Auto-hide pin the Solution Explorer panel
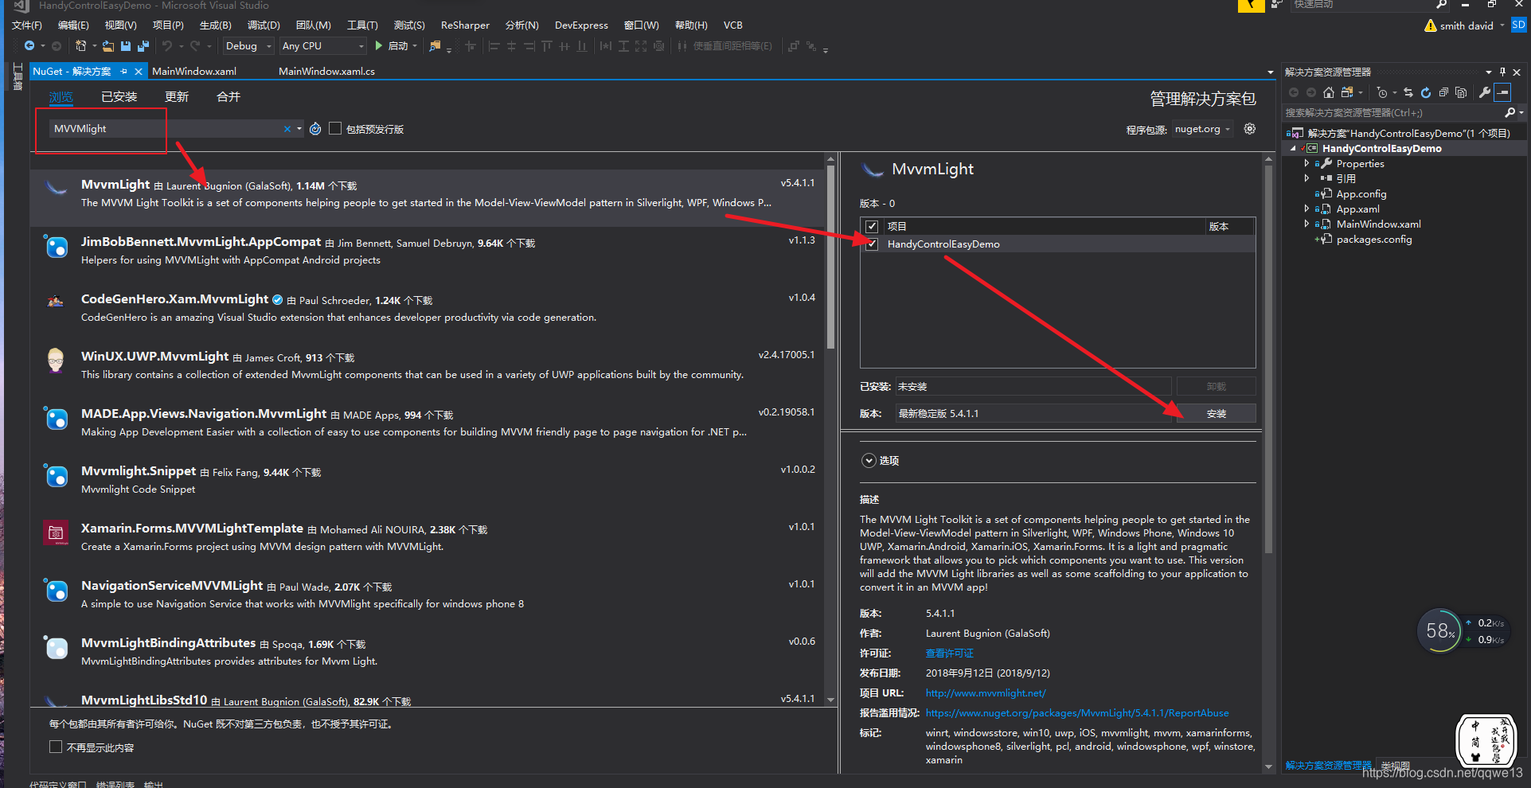Image resolution: width=1531 pixels, height=788 pixels. [1502, 72]
